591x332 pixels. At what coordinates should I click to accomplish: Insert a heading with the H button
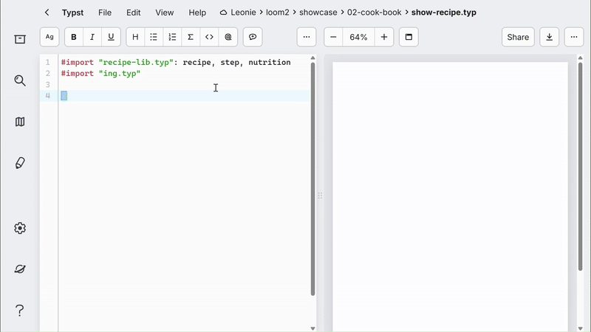(x=135, y=37)
